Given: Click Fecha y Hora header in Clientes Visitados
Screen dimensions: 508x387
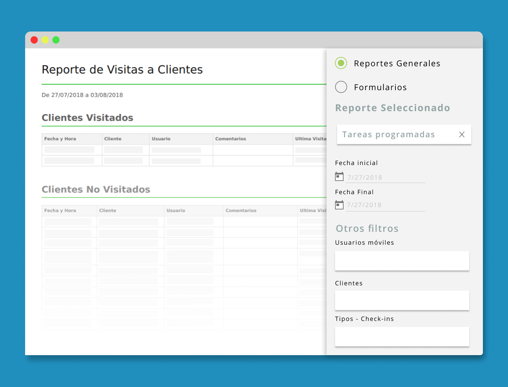Looking at the screenshot, I should [60, 139].
